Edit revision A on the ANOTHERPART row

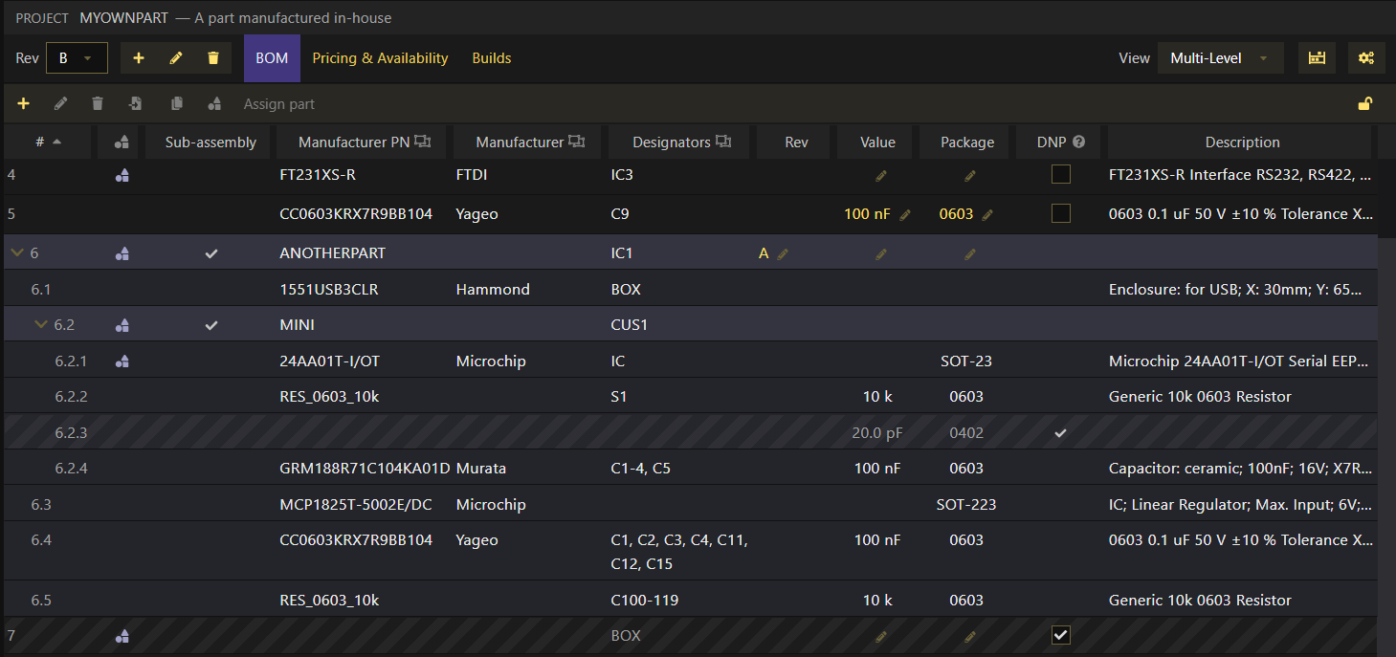pos(783,254)
